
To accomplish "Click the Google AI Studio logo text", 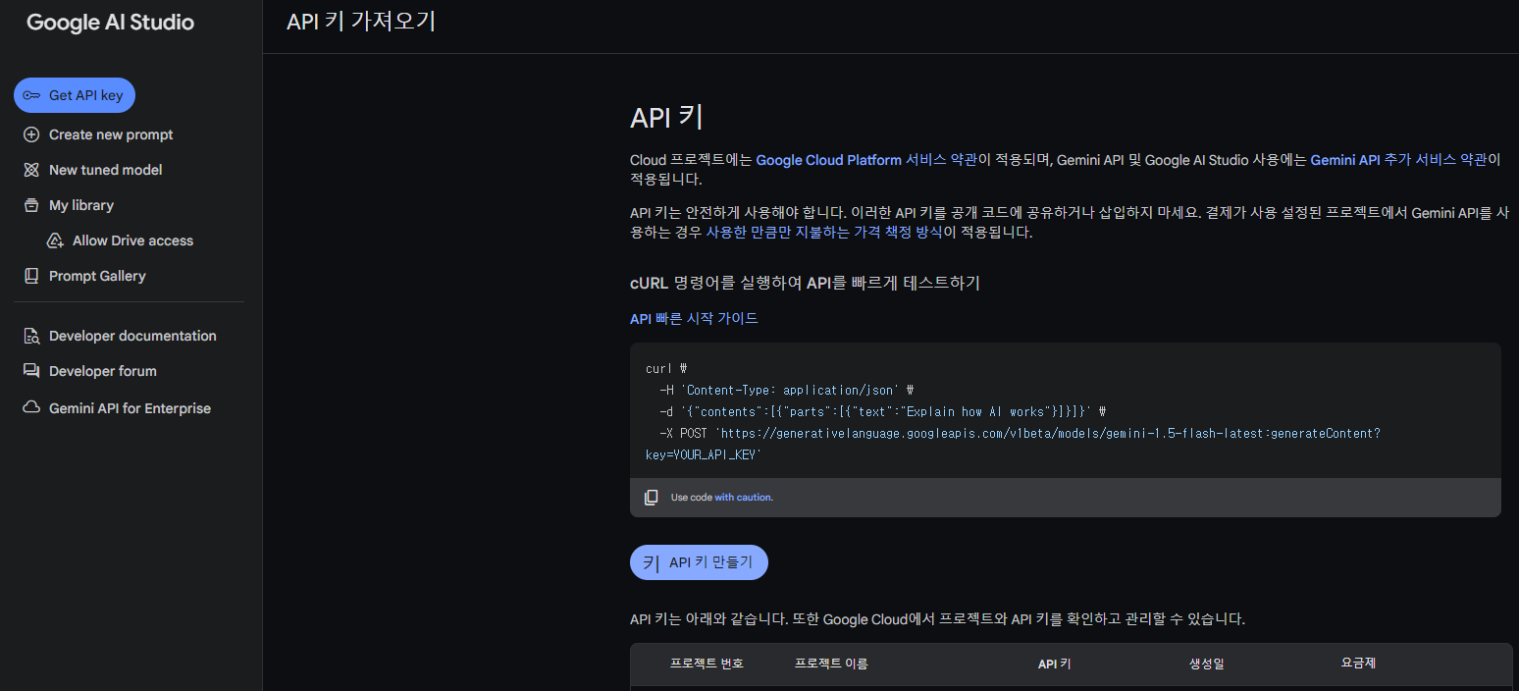I will click(110, 23).
